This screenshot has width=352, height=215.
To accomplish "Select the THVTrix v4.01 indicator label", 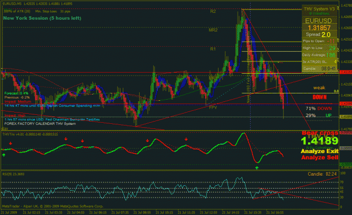I will coord(30,135).
